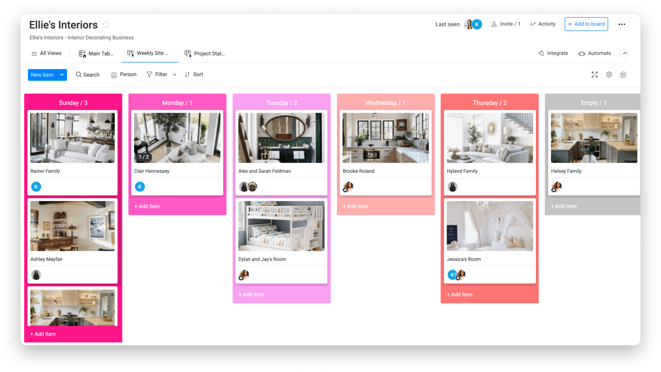Open the Clair Hennessey photo thumbnail

coord(177,138)
